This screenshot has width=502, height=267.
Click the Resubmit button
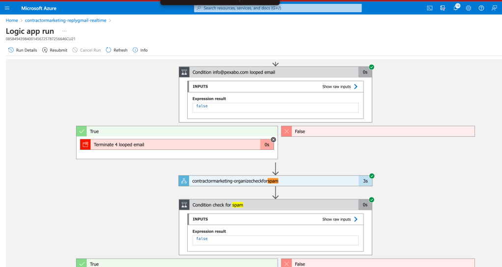pyautogui.click(x=55, y=50)
